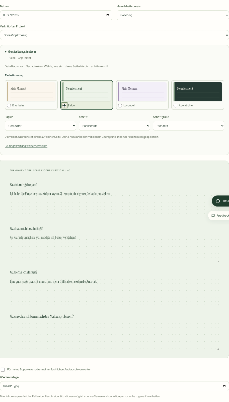Click the 'Was ist mir gelungen?' text area

(x=114, y=204)
